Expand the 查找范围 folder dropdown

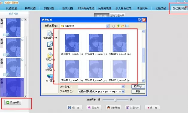click(107, 26)
